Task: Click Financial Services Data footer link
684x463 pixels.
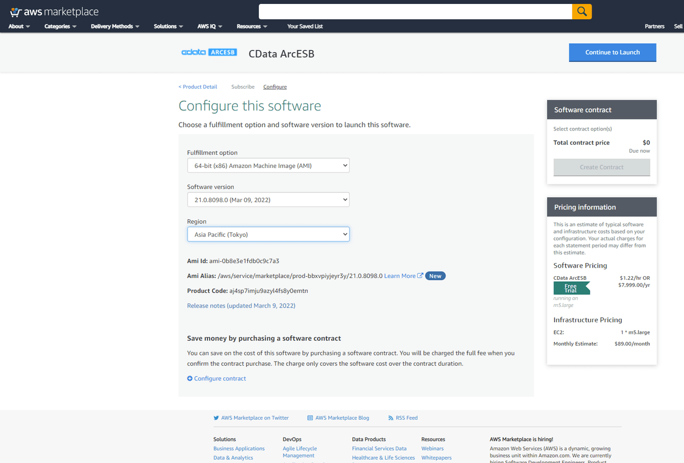Action: [380, 449]
